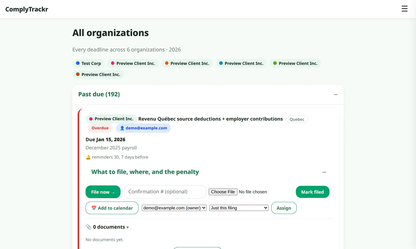Click the "All organizations" heading
Viewport: 416px width, 249px height.
(110, 33)
